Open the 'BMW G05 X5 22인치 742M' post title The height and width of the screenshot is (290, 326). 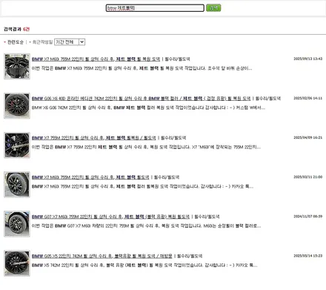coord(102,256)
